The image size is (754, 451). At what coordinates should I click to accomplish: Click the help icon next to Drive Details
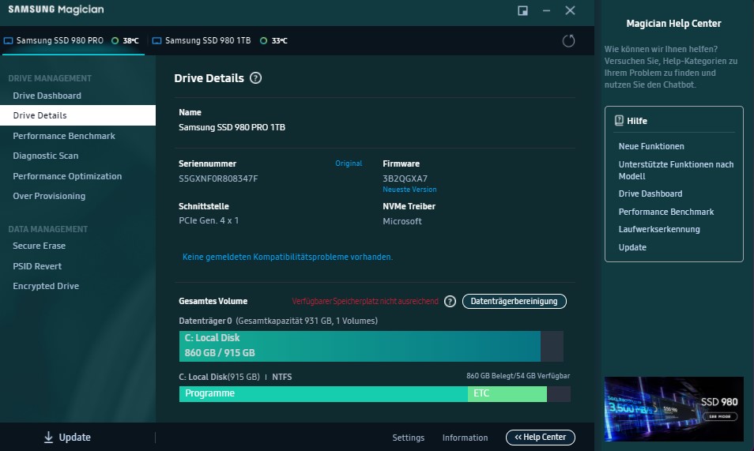coord(255,78)
